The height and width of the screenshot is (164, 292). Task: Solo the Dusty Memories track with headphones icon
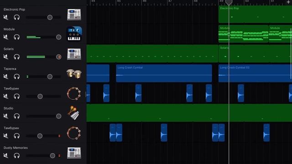(17, 155)
